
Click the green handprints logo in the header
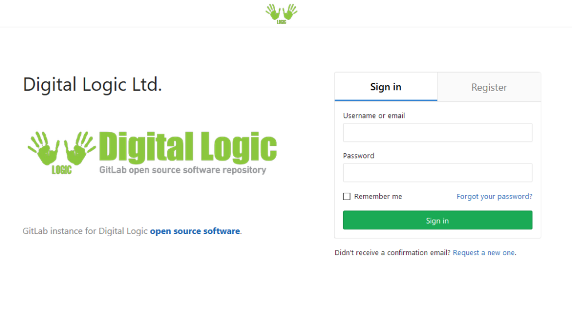[281, 14]
